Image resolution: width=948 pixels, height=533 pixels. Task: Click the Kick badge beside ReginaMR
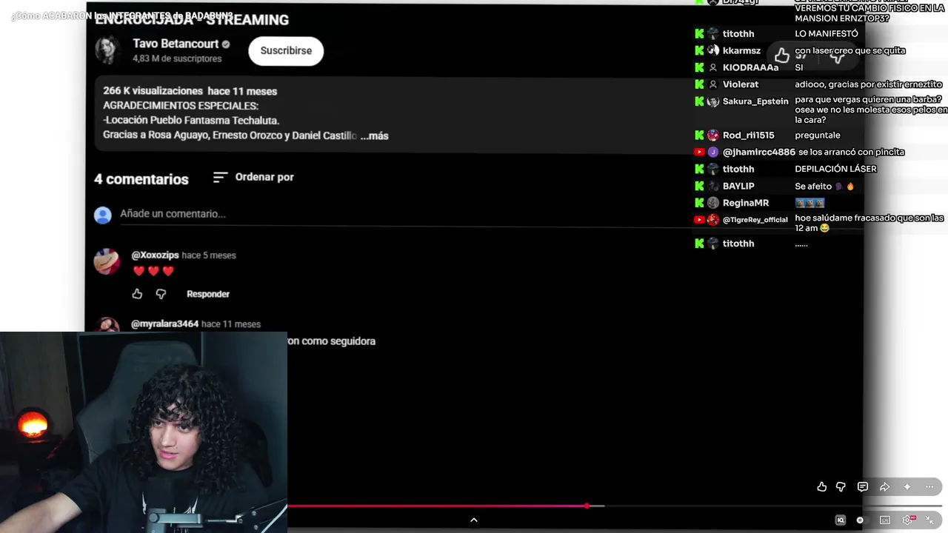(x=699, y=203)
